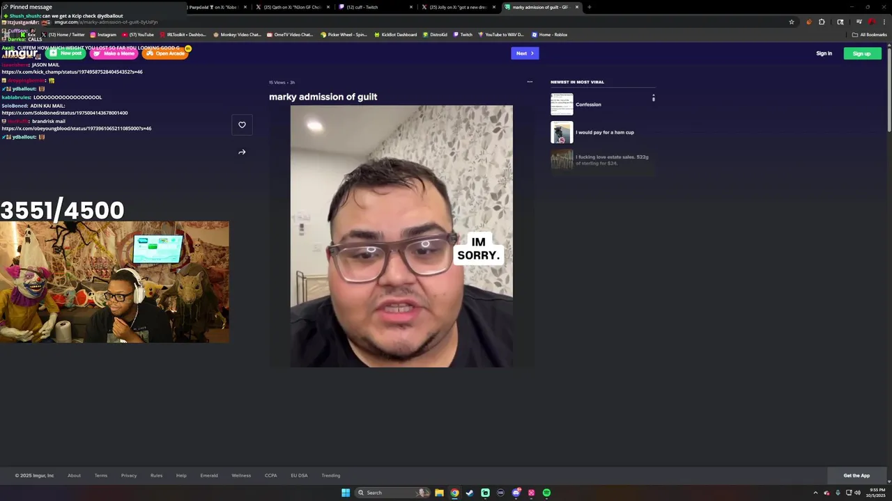892x501 pixels.
Task: Open the 'I would pay for a ham cup' post
Action: (x=605, y=132)
